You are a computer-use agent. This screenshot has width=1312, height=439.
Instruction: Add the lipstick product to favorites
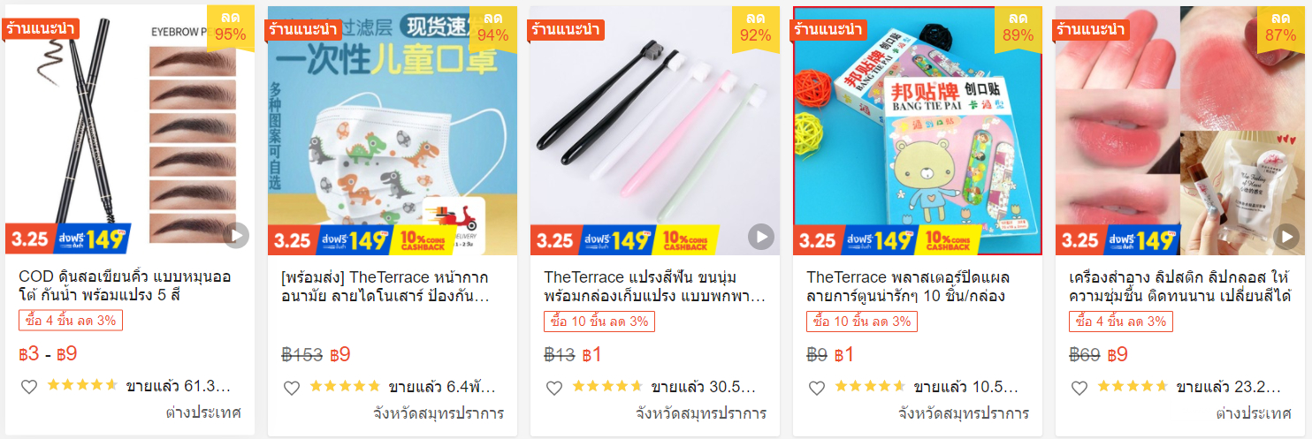click(1079, 387)
